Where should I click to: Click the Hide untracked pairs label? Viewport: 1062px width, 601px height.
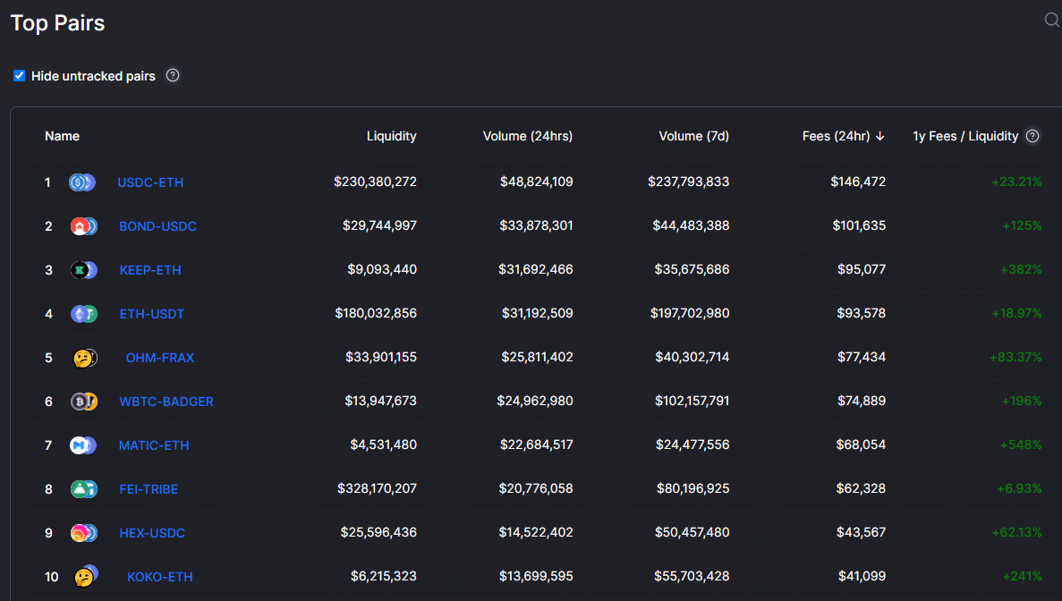[x=93, y=76]
